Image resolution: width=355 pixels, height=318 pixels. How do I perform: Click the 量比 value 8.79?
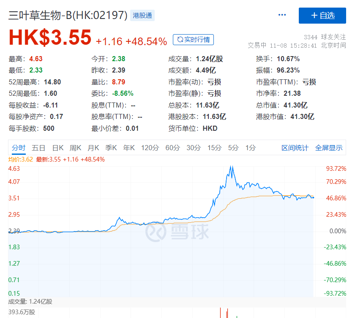119,82
